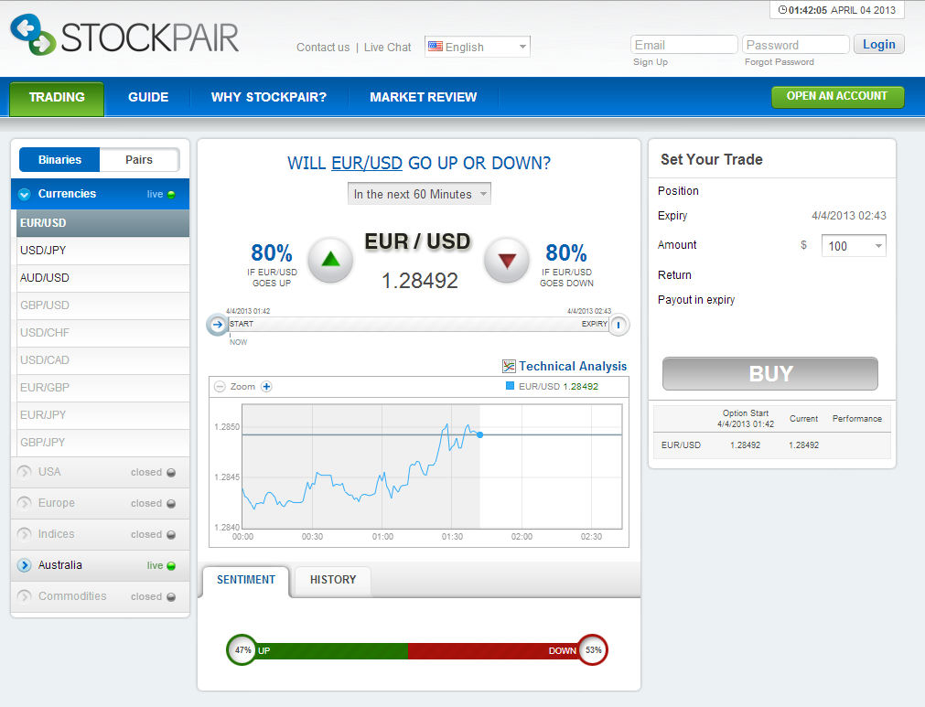Select EUR/JPY in the currency list

coord(102,415)
